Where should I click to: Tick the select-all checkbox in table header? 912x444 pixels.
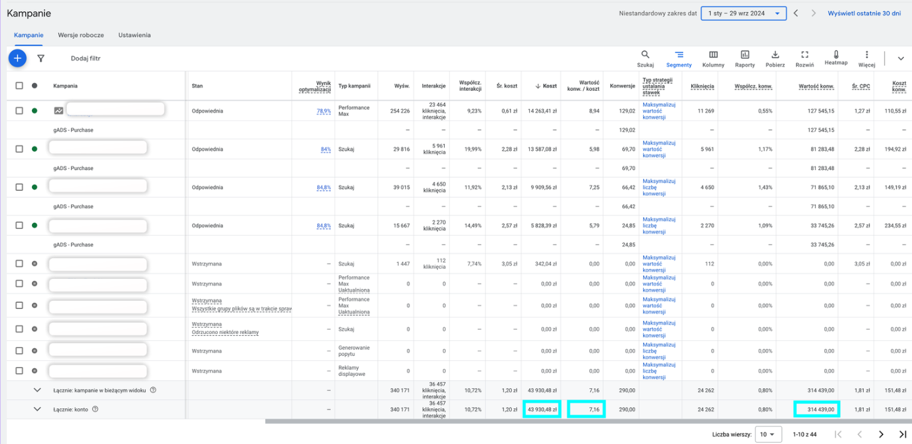(x=19, y=86)
